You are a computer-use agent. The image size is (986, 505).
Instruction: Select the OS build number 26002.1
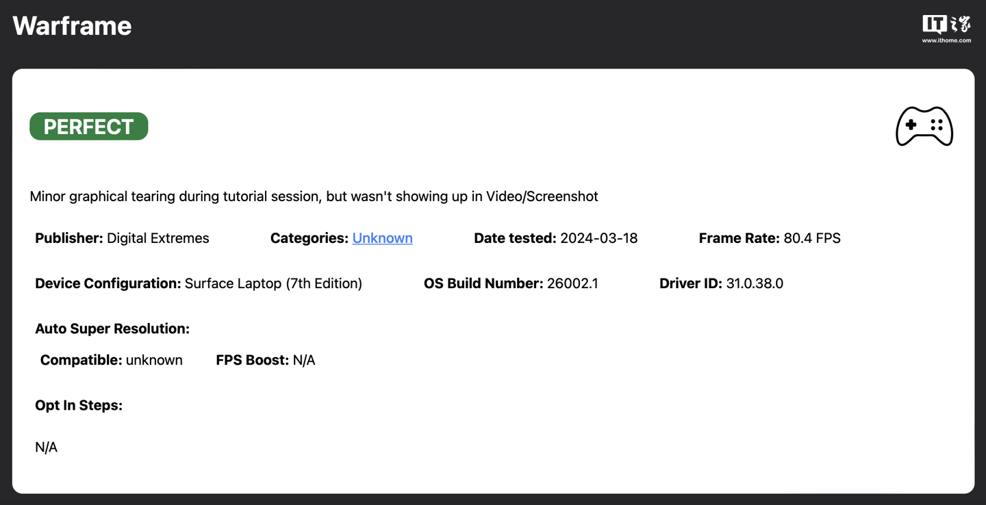pos(572,283)
